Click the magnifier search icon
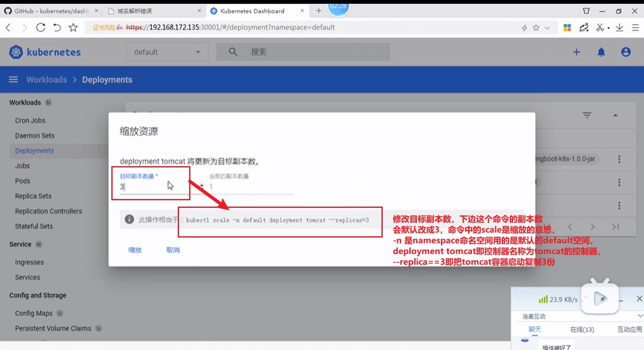This screenshot has width=644, height=350. click(233, 52)
